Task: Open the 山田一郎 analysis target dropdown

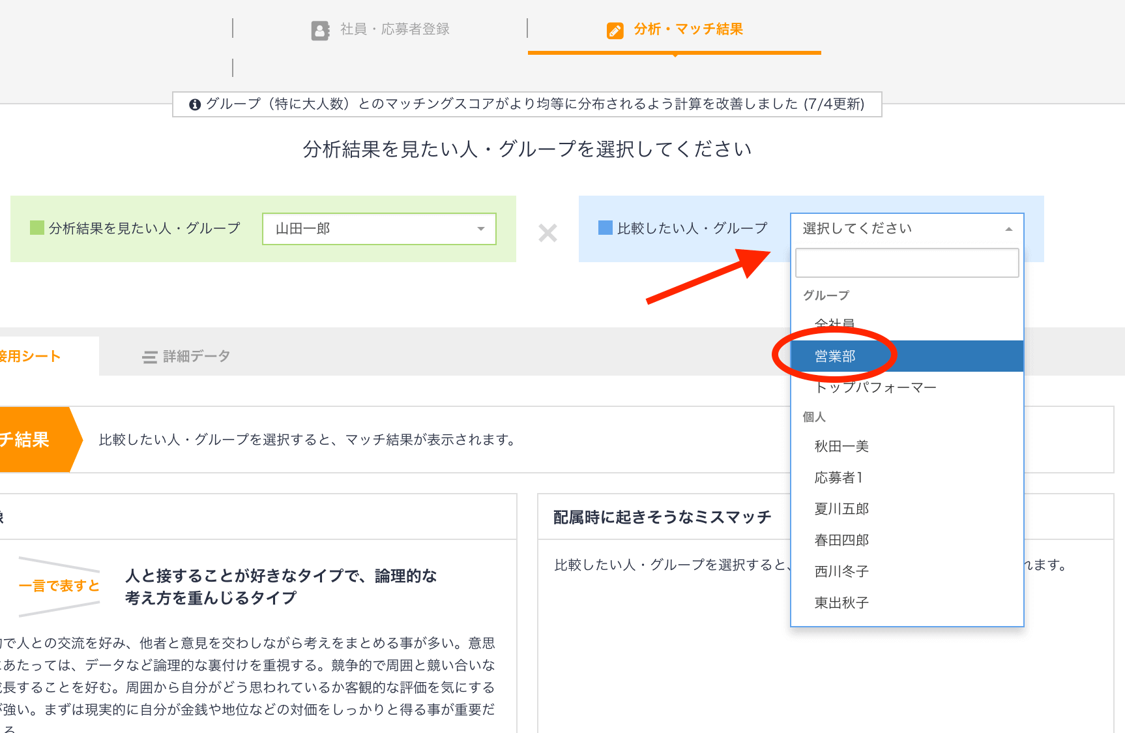Action: (379, 229)
